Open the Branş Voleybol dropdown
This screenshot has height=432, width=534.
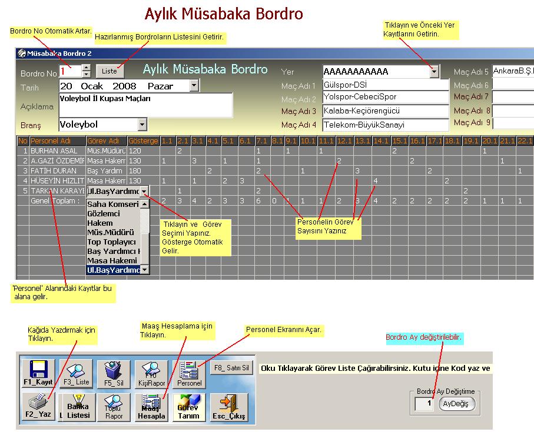(x=142, y=125)
